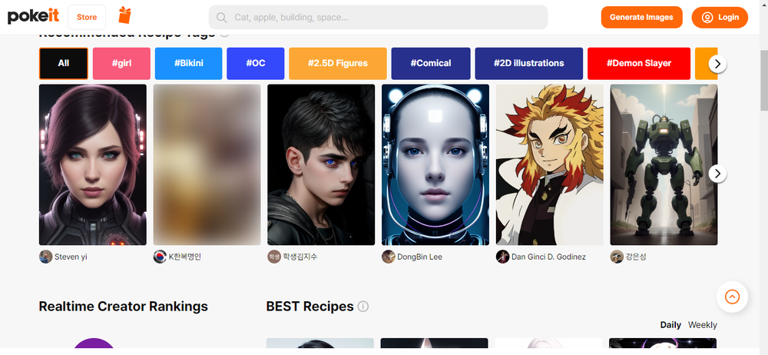Click the pokeit logo
The width and height of the screenshot is (768, 355).
coord(33,17)
